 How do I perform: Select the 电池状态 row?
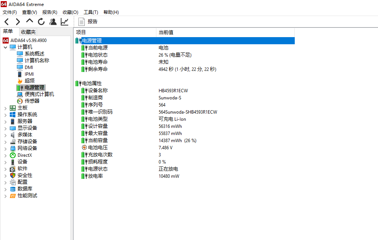pyautogui.click(x=184, y=55)
